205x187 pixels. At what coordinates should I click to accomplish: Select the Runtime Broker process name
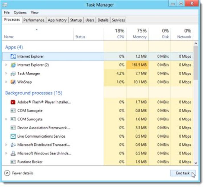[30, 162]
